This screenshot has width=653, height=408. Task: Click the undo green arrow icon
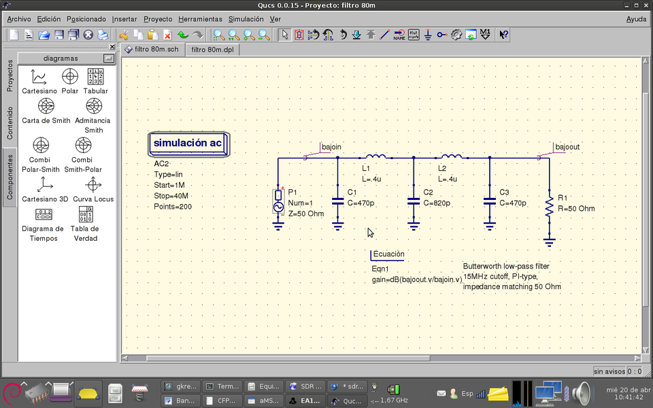(182, 34)
